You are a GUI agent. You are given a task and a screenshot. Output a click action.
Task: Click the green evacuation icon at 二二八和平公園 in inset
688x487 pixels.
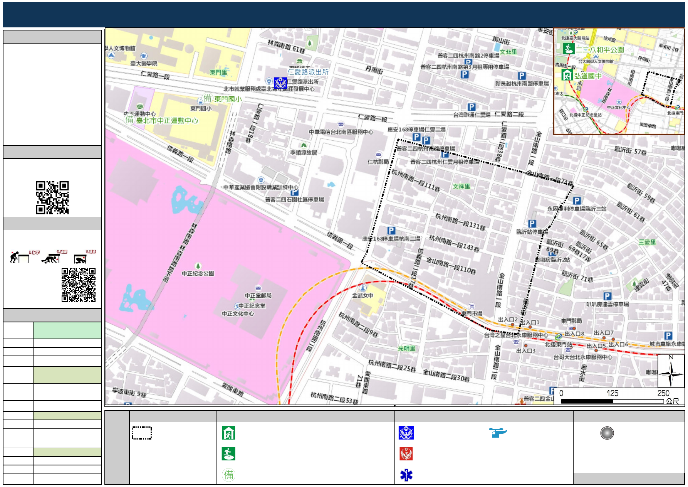[569, 49]
